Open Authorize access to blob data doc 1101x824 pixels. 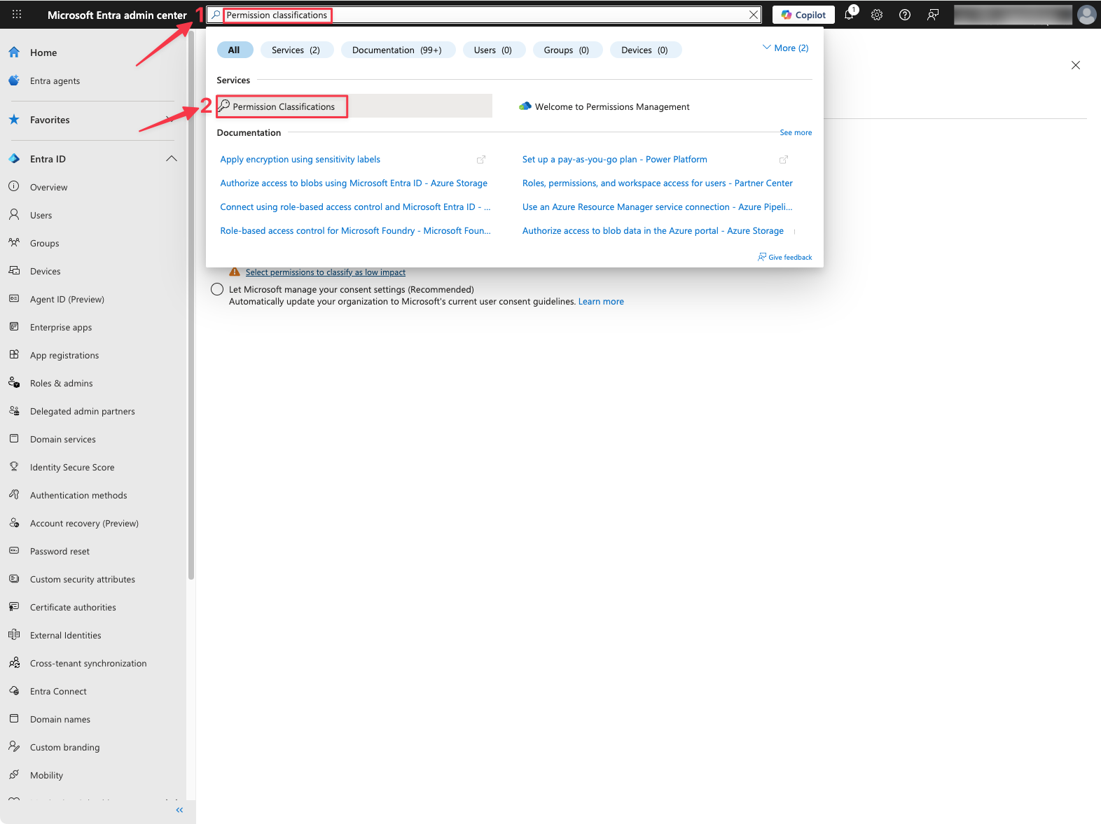(653, 231)
